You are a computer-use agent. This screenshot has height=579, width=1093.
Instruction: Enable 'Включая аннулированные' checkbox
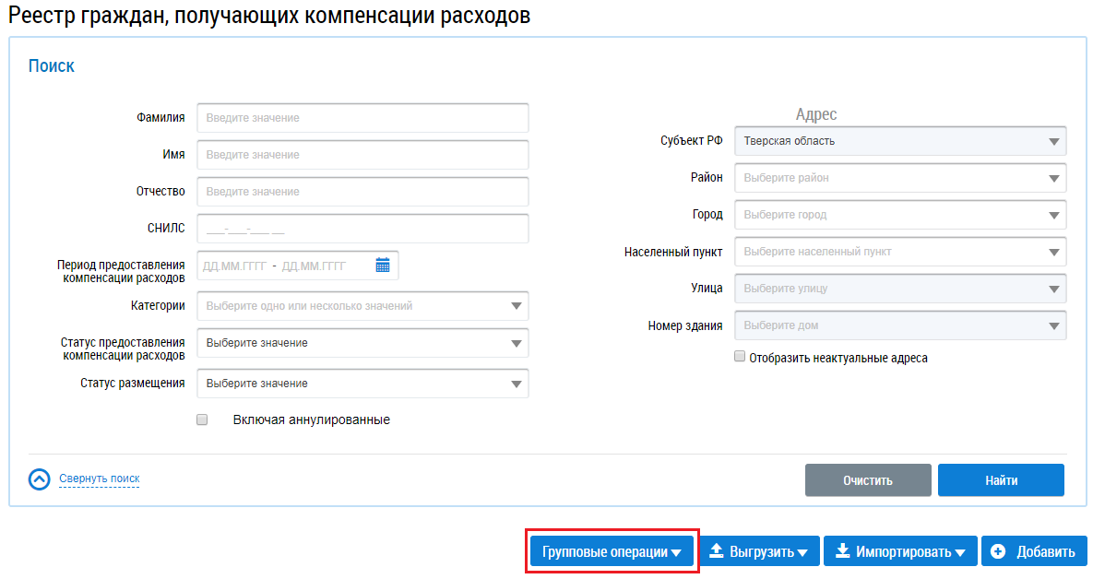click(x=203, y=419)
